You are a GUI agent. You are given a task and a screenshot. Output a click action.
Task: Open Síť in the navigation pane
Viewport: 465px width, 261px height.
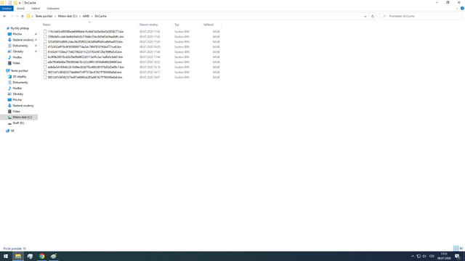(12, 130)
